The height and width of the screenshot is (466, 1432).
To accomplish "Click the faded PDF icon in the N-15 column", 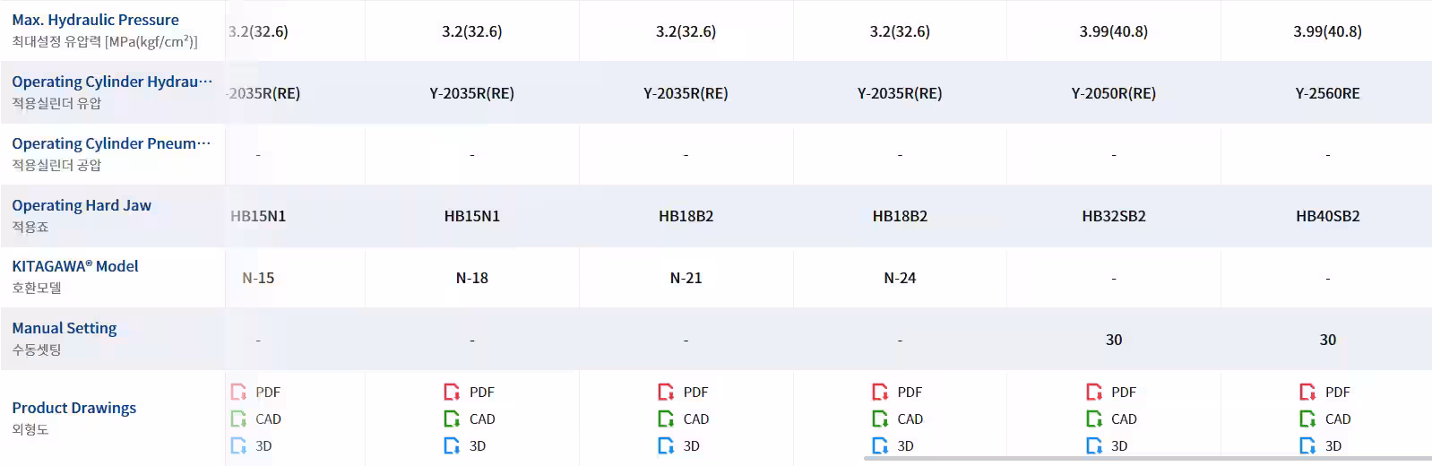I will tap(238, 393).
